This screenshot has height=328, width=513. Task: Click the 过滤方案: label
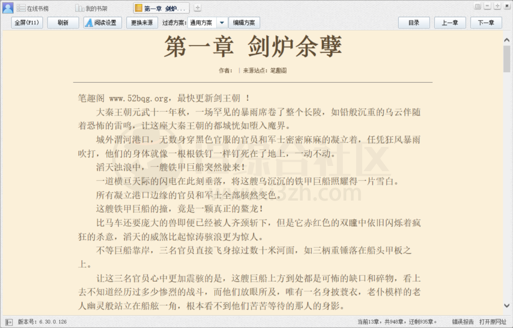(174, 23)
